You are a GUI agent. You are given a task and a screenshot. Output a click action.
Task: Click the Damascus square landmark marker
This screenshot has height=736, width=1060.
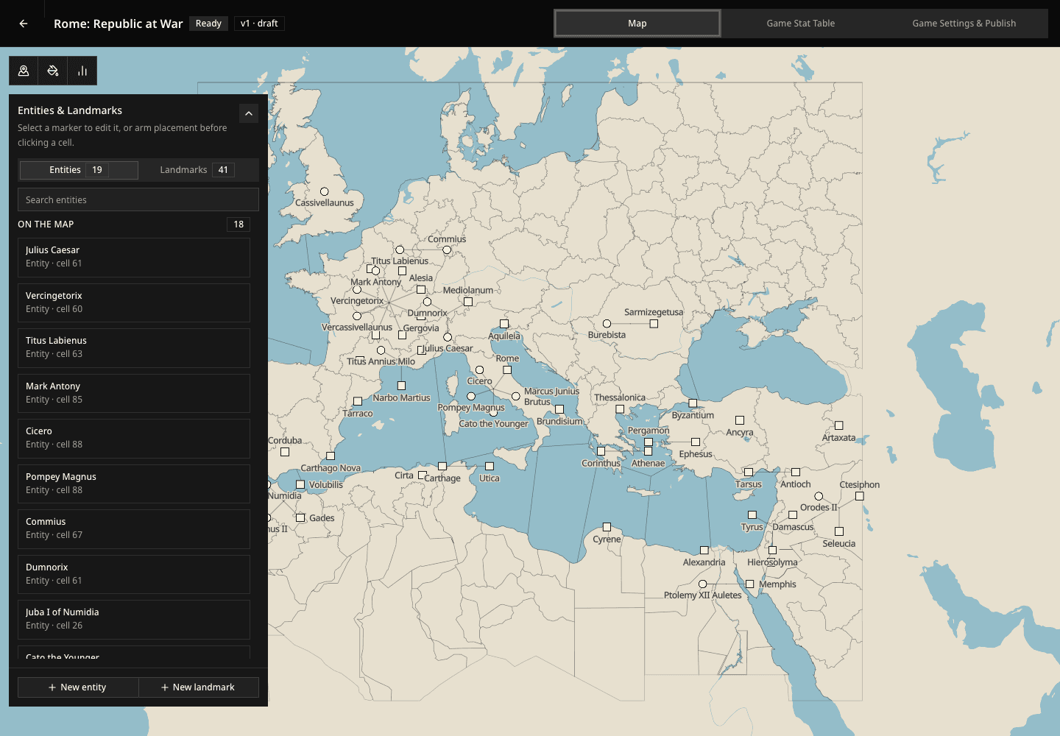point(793,515)
